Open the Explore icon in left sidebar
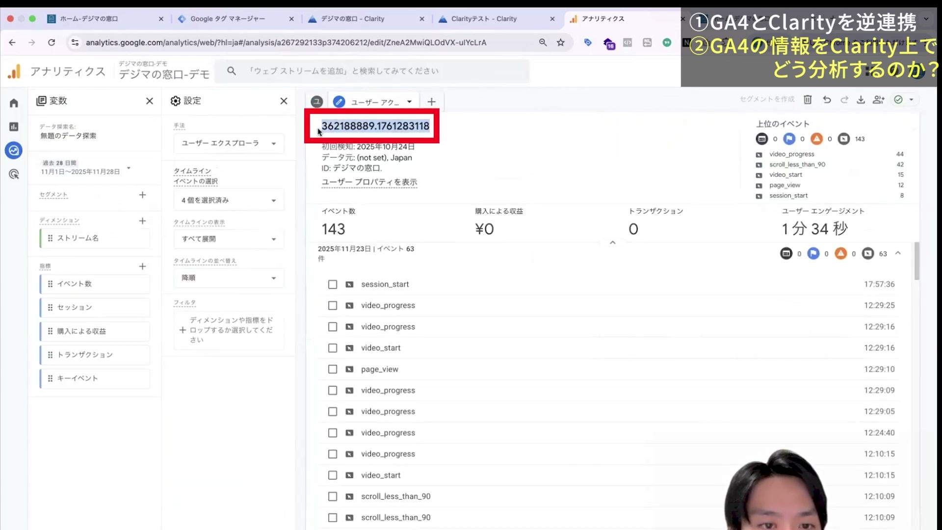The width and height of the screenshot is (942, 530). 14,150
